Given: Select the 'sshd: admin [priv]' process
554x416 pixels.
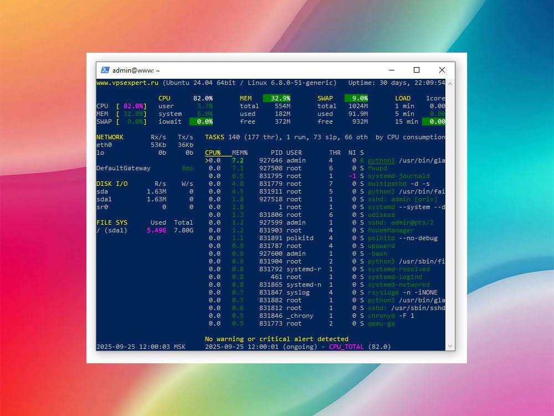Looking at the screenshot, I should pos(403,200).
